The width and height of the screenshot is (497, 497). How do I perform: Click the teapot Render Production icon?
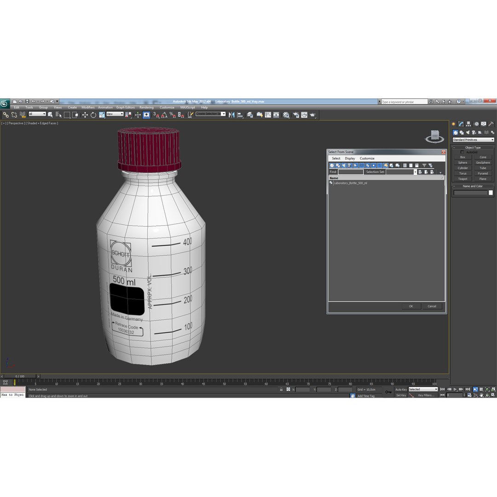coord(313,115)
